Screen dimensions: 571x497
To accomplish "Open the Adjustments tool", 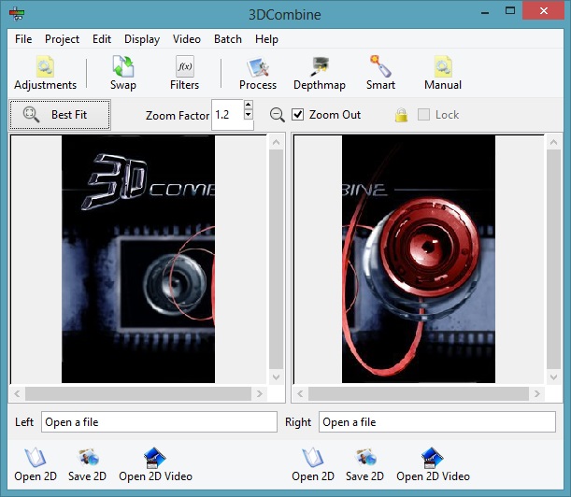I will 45,73.
